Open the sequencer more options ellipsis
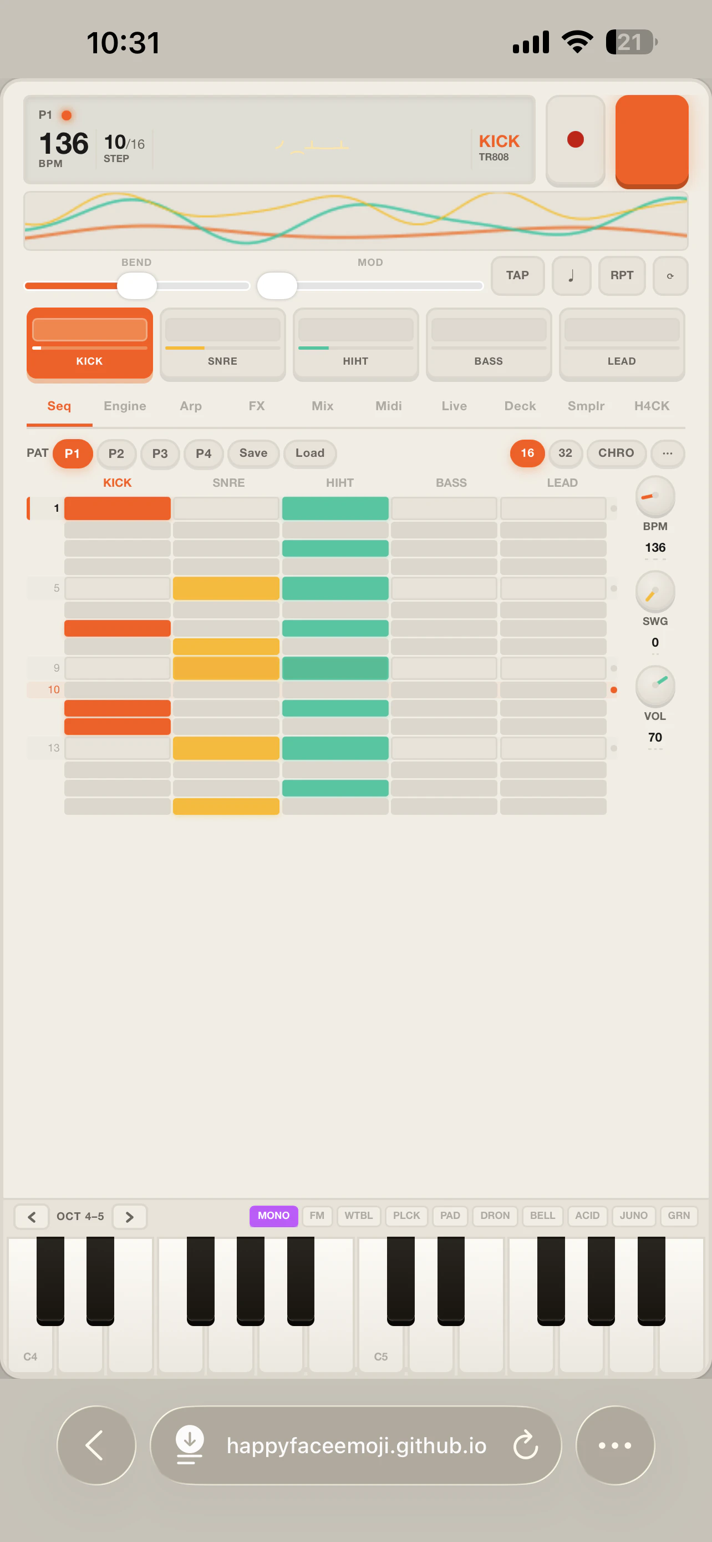 pos(668,453)
